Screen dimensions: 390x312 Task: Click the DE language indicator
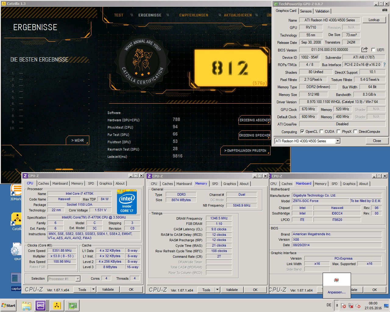tap(329, 305)
